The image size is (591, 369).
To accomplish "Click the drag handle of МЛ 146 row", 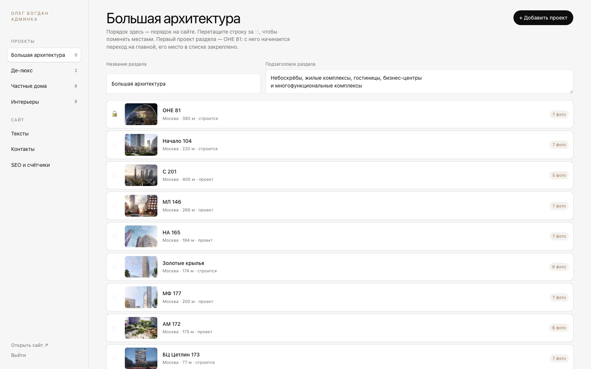I will (x=115, y=206).
